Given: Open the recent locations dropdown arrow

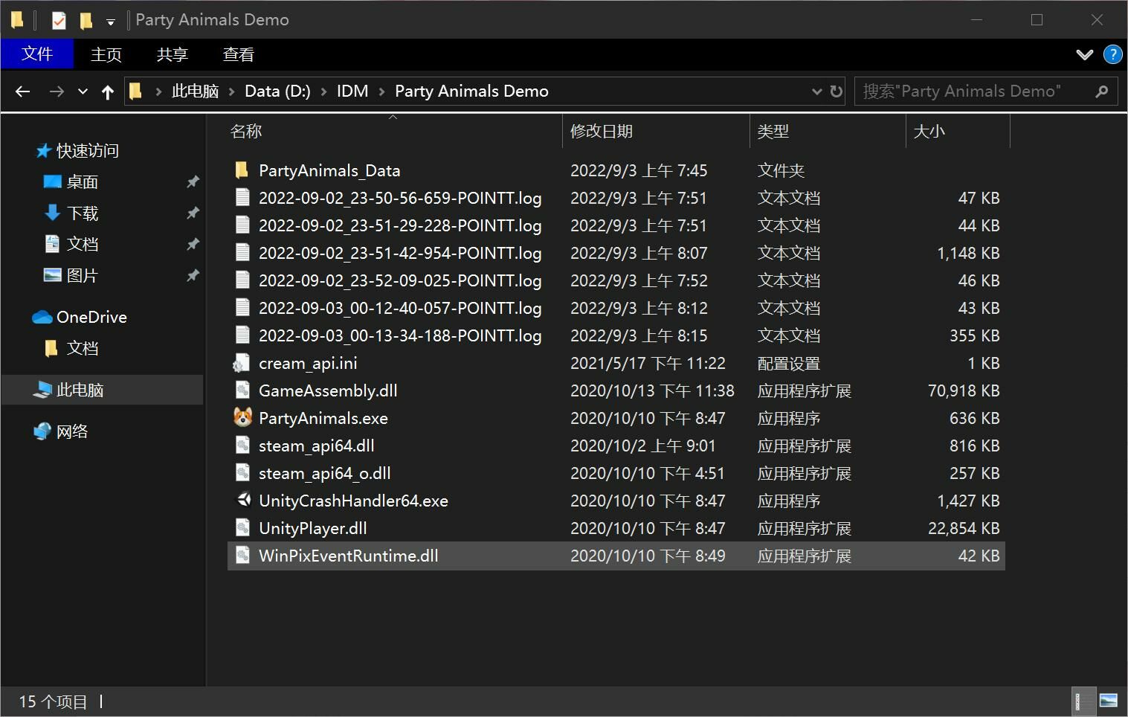Looking at the screenshot, I should tap(83, 91).
